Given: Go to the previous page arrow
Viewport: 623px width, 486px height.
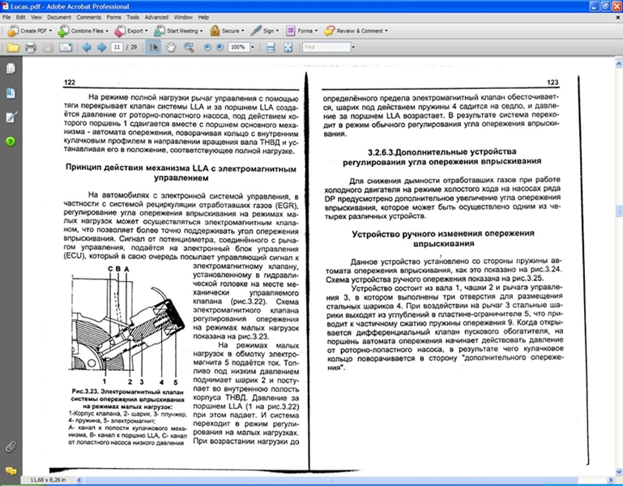Looking at the screenshot, I should pyautogui.click(x=87, y=48).
